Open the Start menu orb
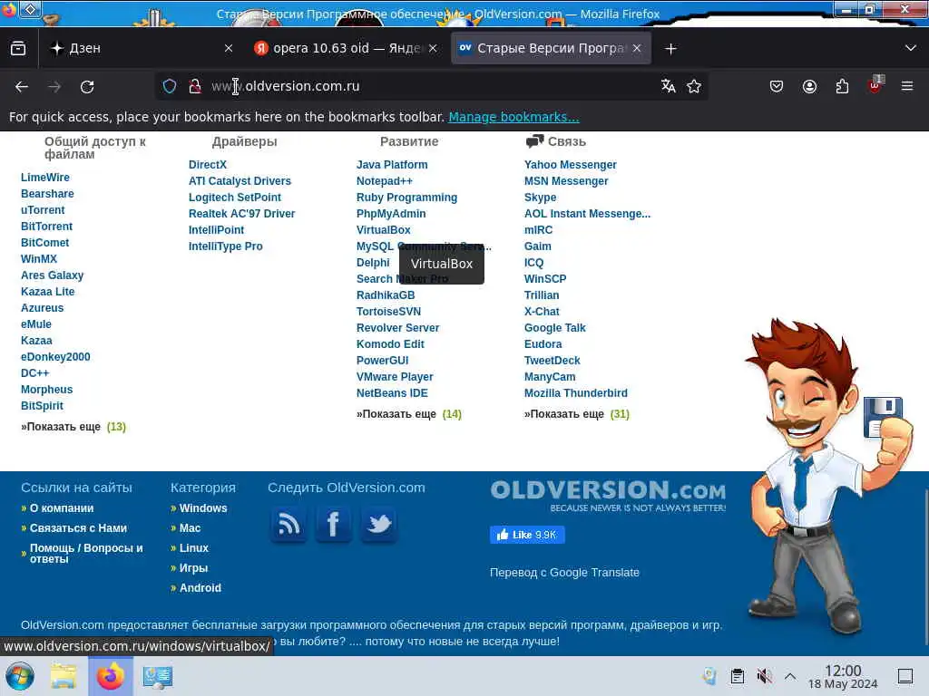The height and width of the screenshot is (696, 929). coord(20,676)
